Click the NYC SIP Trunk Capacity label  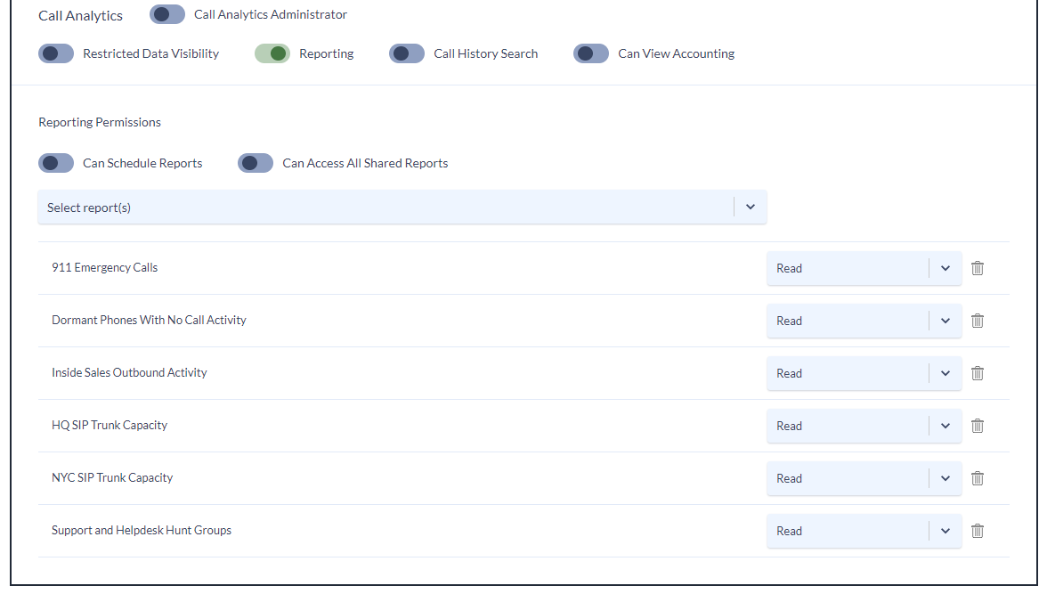[112, 477]
